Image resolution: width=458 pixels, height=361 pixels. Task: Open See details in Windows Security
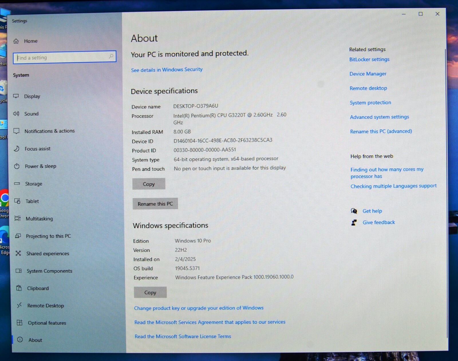[x=167, y=70]
